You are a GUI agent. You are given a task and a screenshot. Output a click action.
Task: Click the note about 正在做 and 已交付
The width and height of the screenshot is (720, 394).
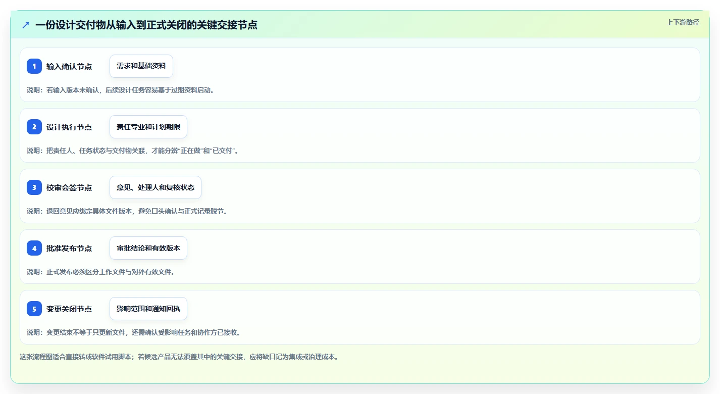click(132, 151)
